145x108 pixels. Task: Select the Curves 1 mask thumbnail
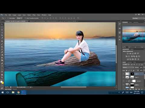click(134, 81)
